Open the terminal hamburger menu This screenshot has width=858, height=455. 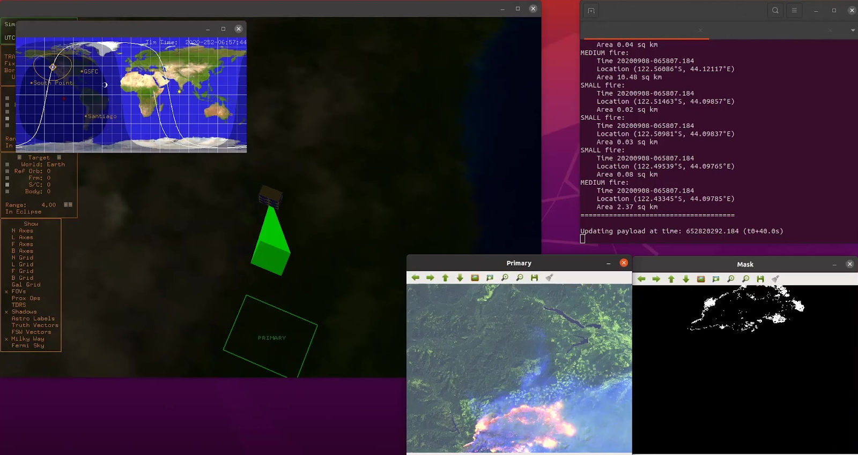pyautogui.click(x=794, y=11)
